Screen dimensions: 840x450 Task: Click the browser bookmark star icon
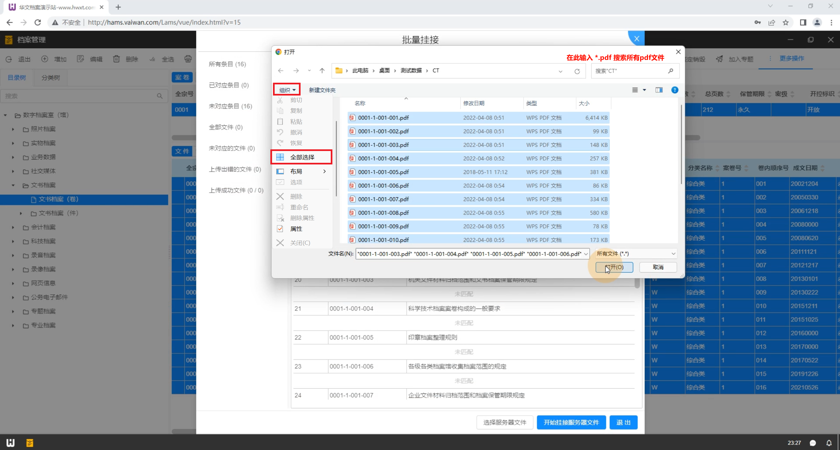pyautogui.click(x=786, y=22)
